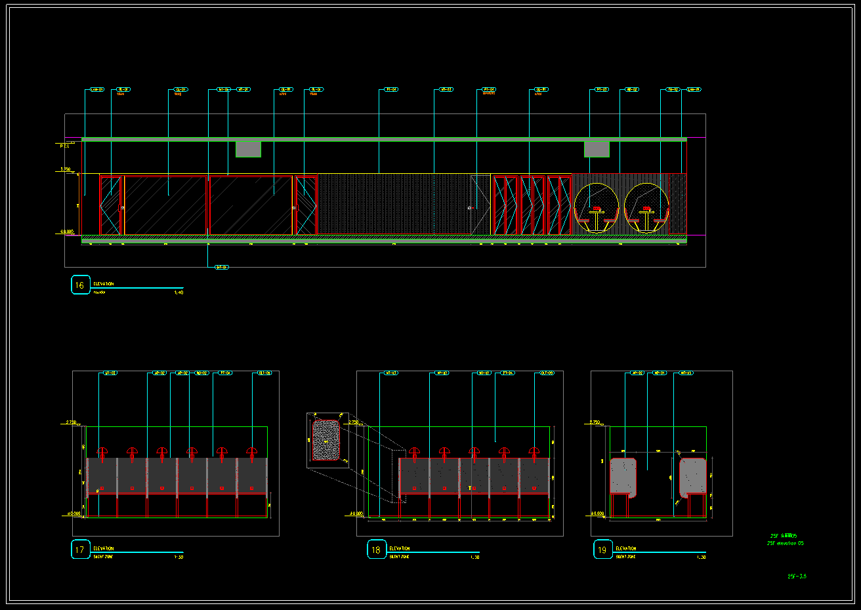
Task: Click the 2.750 level marker in drawing 19
Action: pos(595,422)
